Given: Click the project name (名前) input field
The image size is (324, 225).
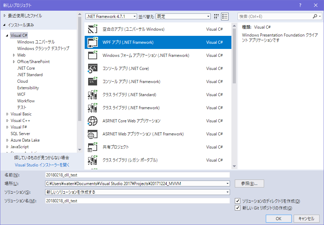Looking at the screenshot, I should [x=137, y=175].
